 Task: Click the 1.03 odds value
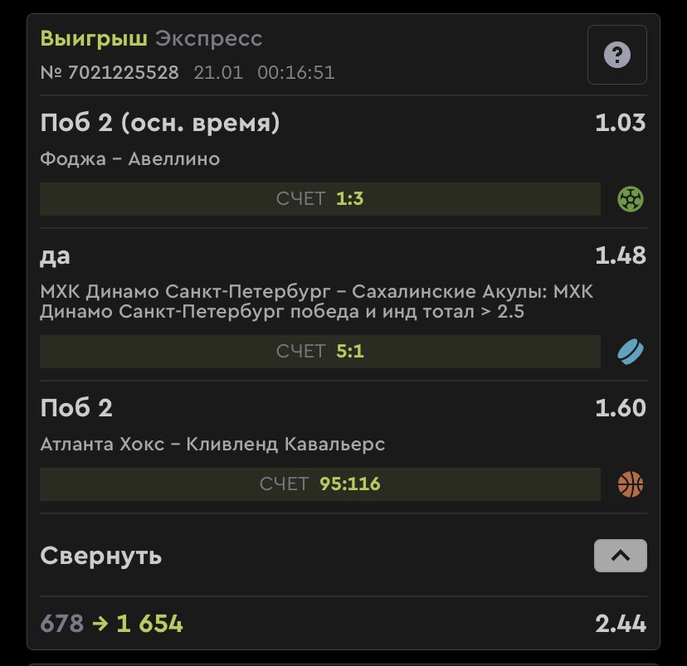coord(621,123)
